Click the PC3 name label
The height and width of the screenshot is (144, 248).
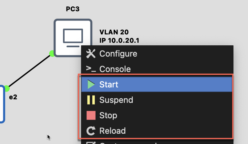pyautogui.click(x=72, y=9)
